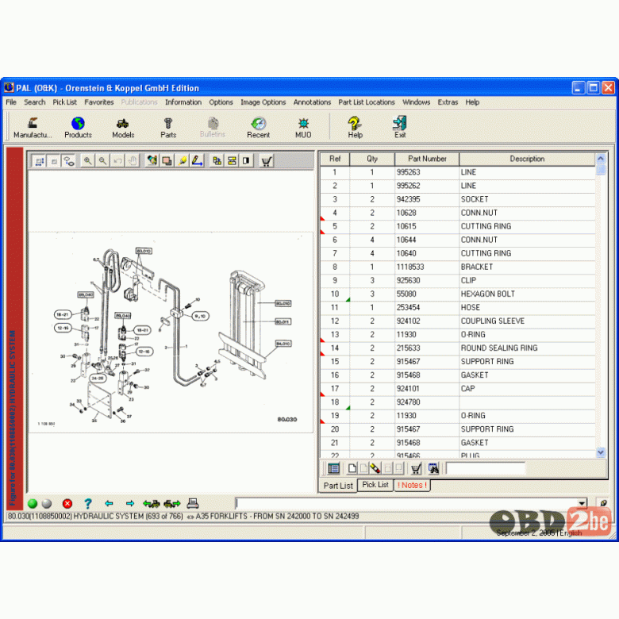The height and width of the screenshot is (619, 619).
Task: Open the Pick List menu
Action: coord(65,102)
